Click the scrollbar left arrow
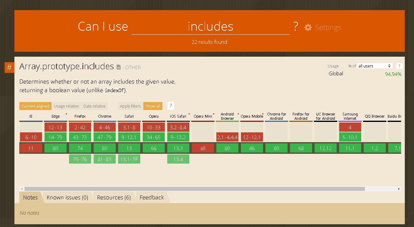Viewport: 414px width, 227px height. (21, 189)
